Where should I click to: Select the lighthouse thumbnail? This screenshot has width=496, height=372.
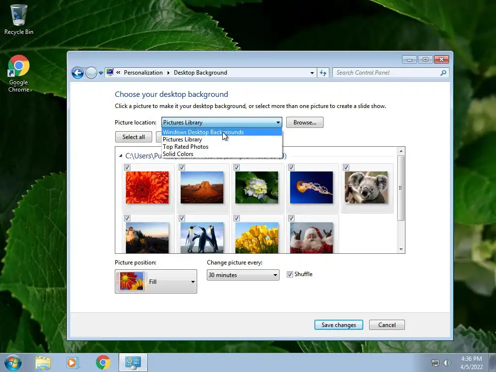[147, 237]
